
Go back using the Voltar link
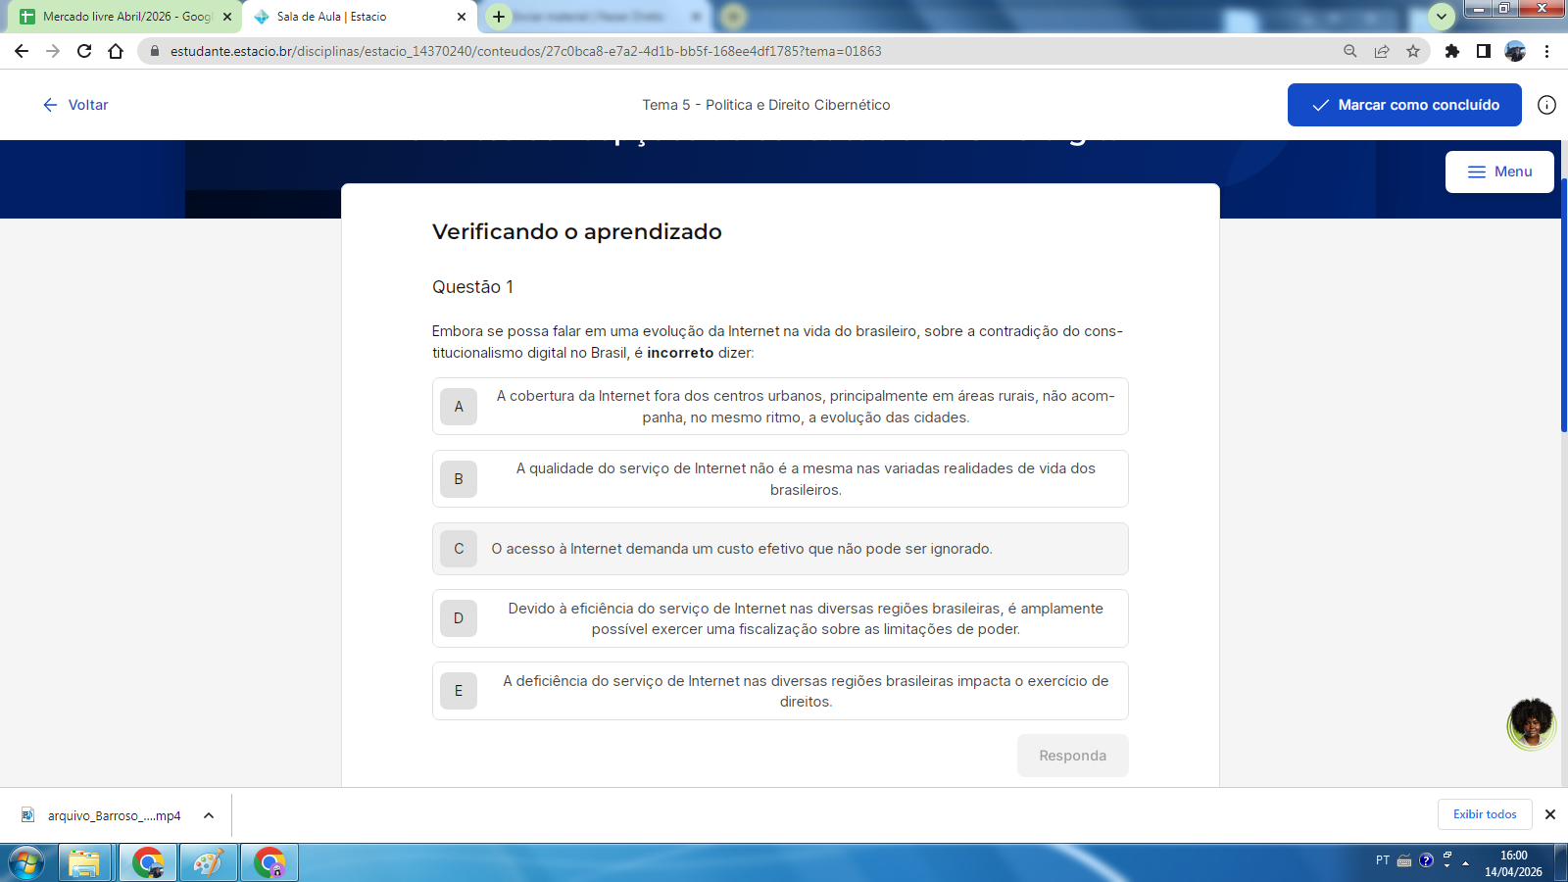[75, 105]
